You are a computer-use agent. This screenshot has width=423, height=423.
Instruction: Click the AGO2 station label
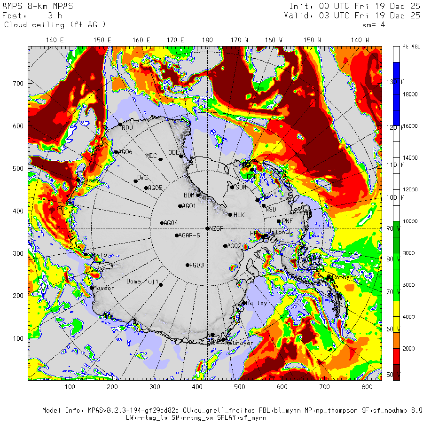point(234,246)
